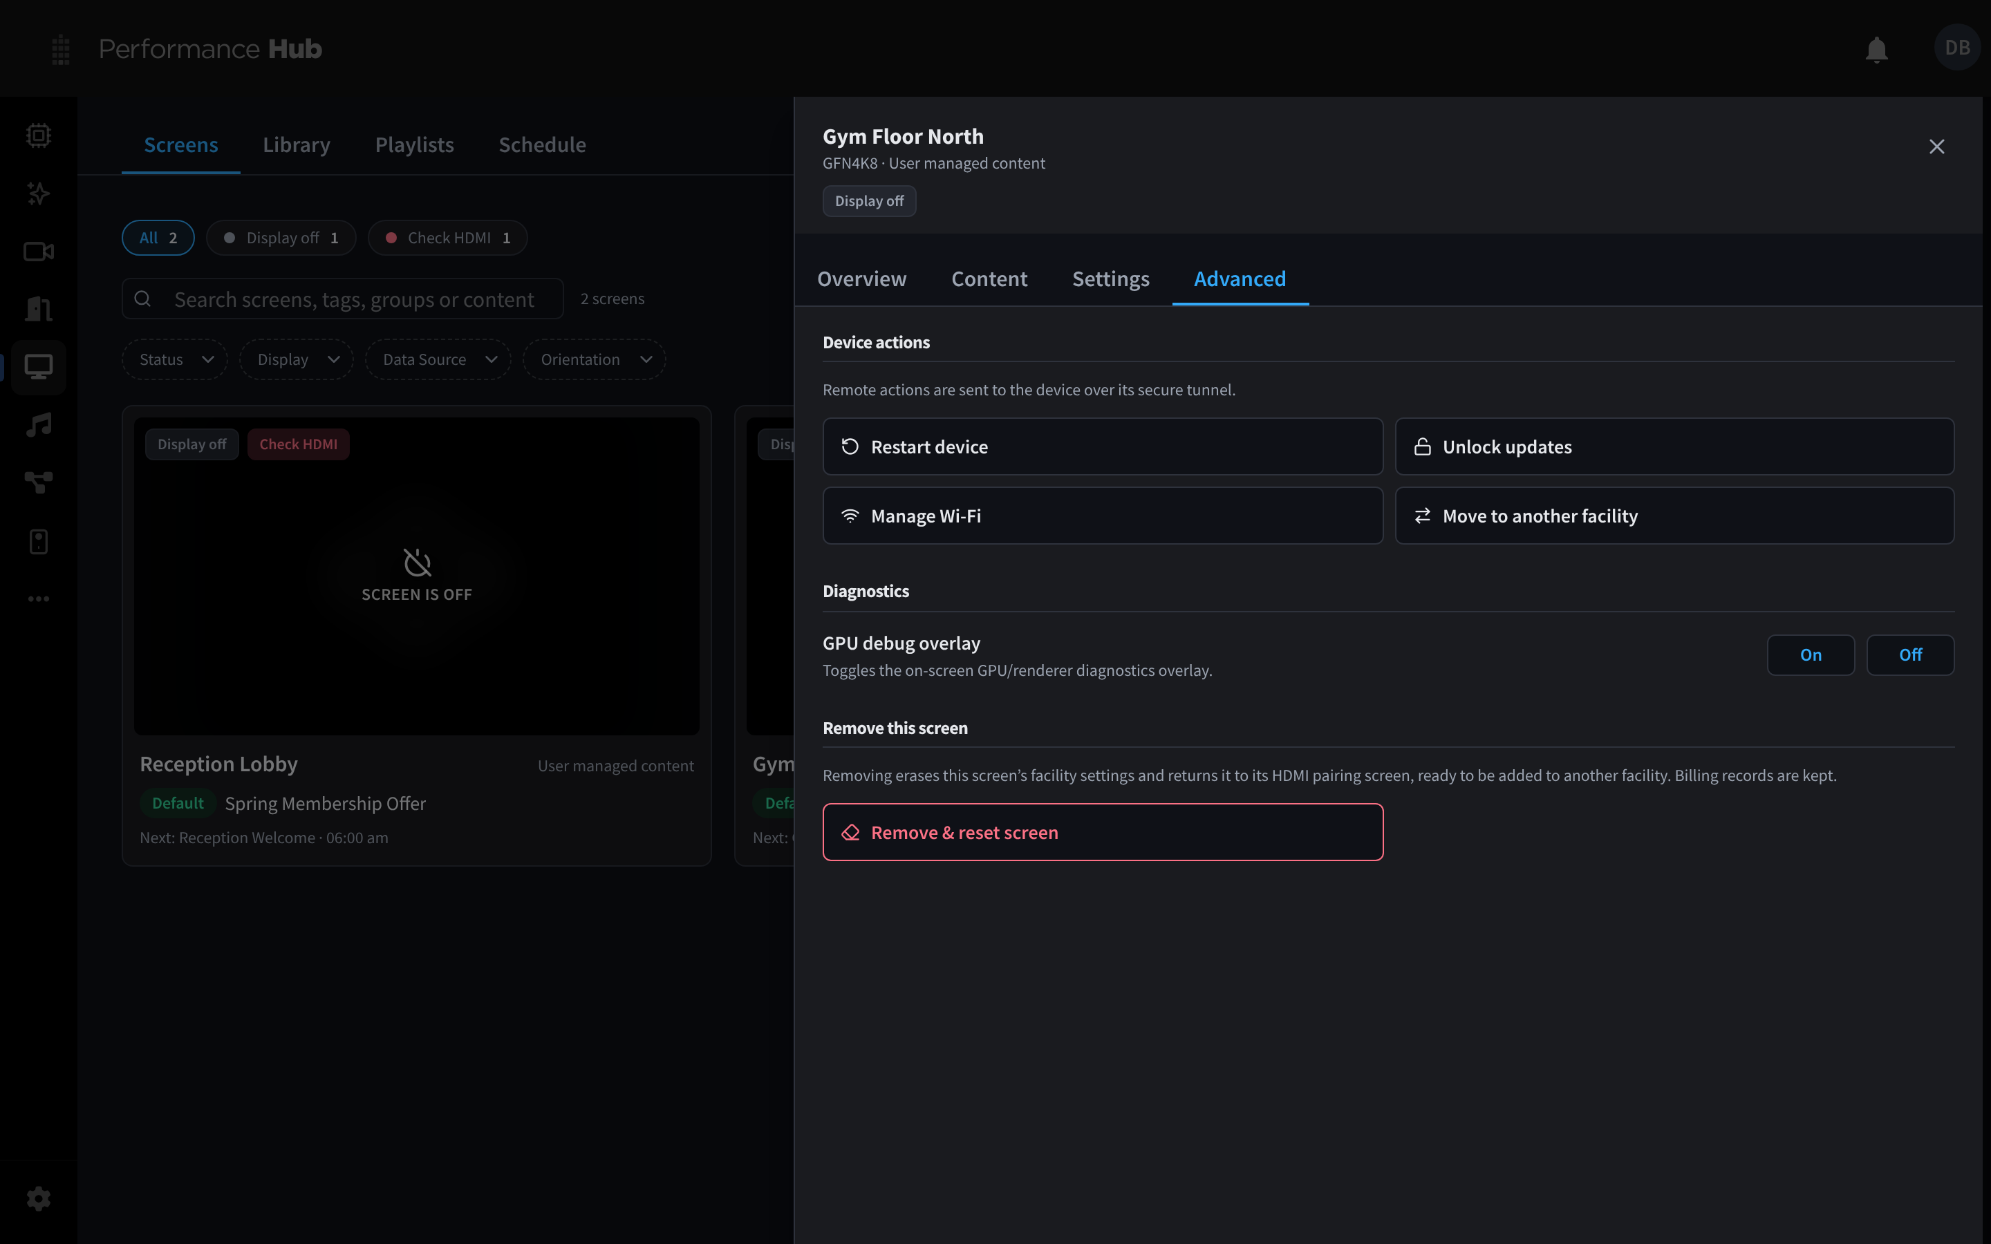Select the monitor screens sidebar icon

[38, 367]
